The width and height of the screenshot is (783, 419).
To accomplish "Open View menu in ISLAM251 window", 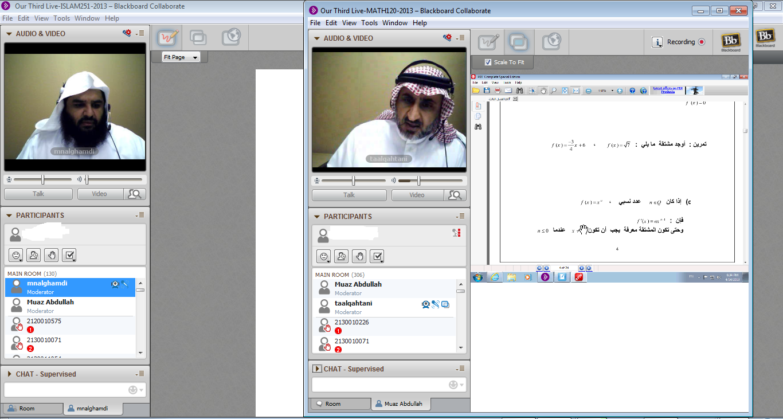I will tap(41, 18).
